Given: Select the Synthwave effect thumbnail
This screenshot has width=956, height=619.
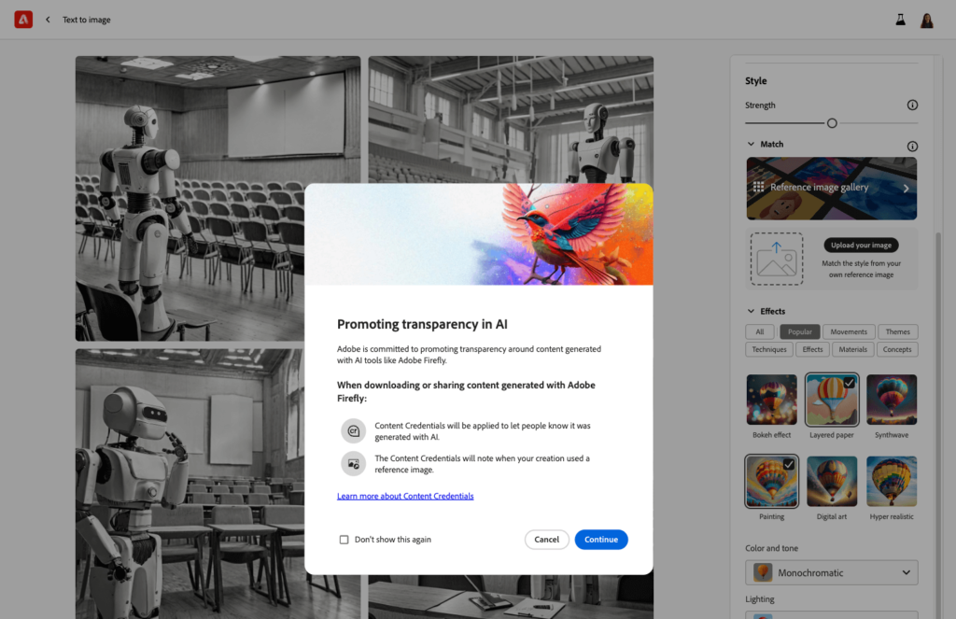Looking at the screenshot, I should coord(891,399).
